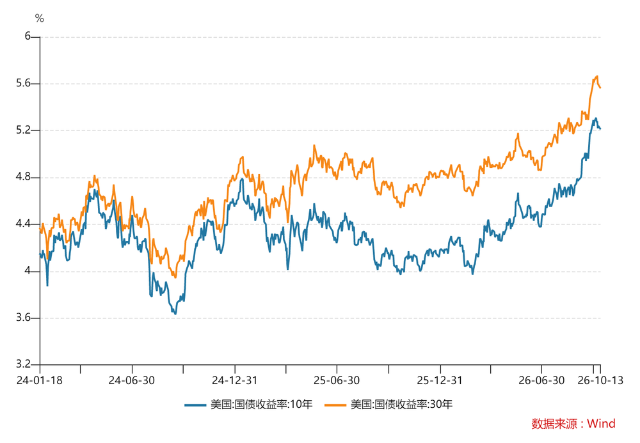Click the 3.2 y-axis tick label

click(x=23, y=364)
